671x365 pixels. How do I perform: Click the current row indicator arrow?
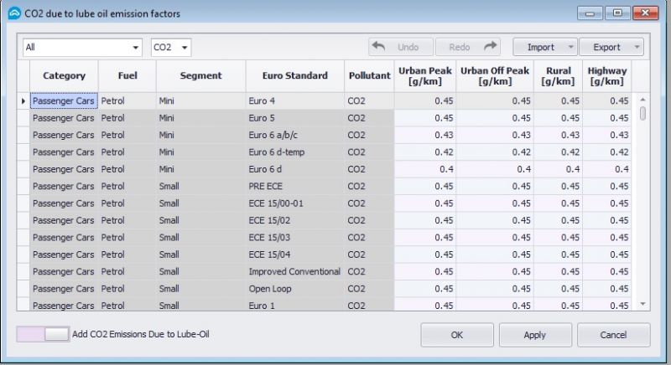23,101
